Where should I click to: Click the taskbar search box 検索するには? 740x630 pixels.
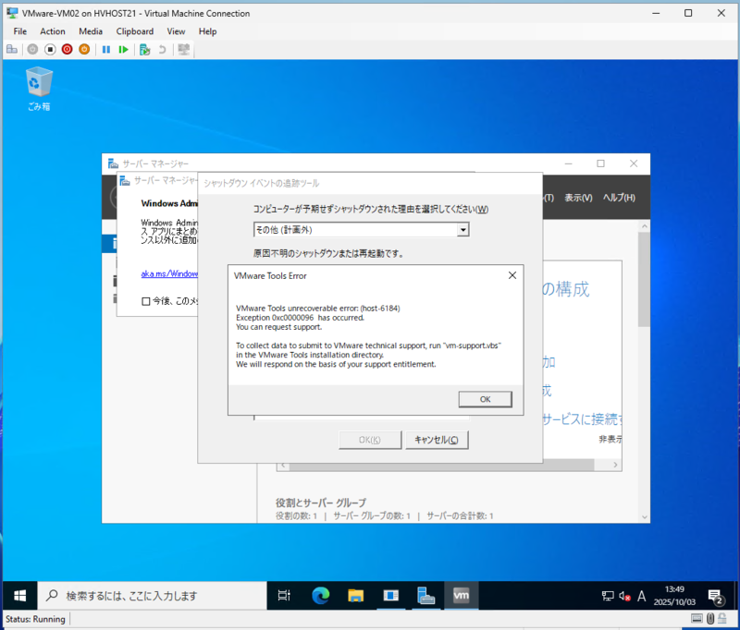pos(152,596)
